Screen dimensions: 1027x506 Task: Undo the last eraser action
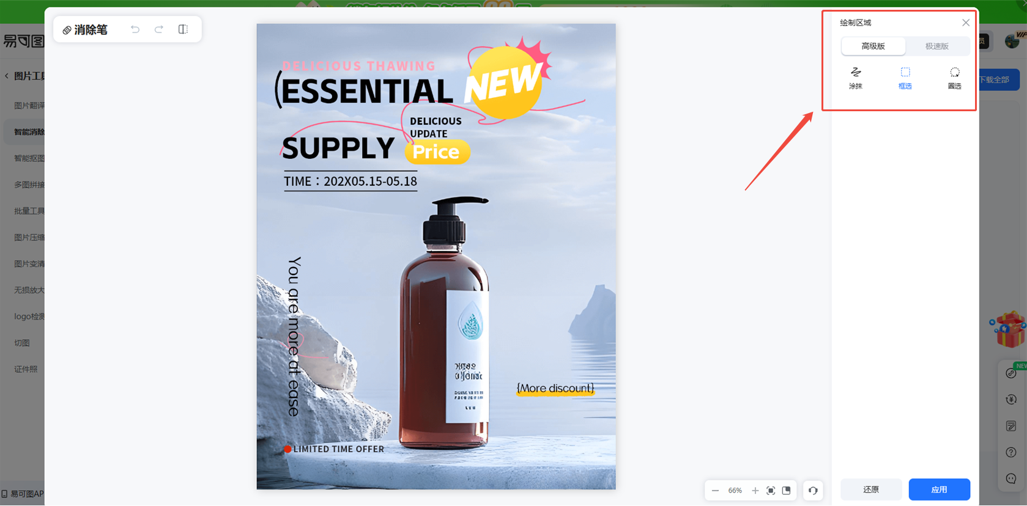pyautogui.click(x=135, y=29)
